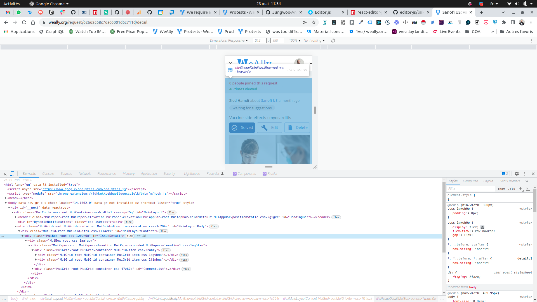537x302 pixels.
Task: Click the rotate viewport icon in device toolbar
Action: tap(333, 41)
